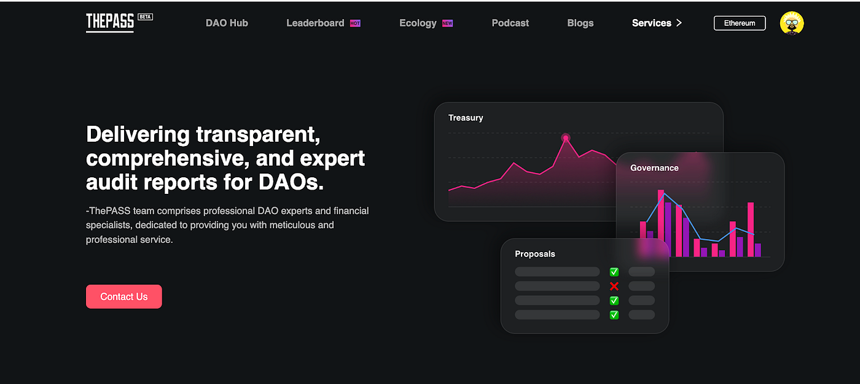The width and height of the screenshot is (860, 384).
Task: Click the Proposals card title
Action: pyautogui.click(x=535, y=254)
